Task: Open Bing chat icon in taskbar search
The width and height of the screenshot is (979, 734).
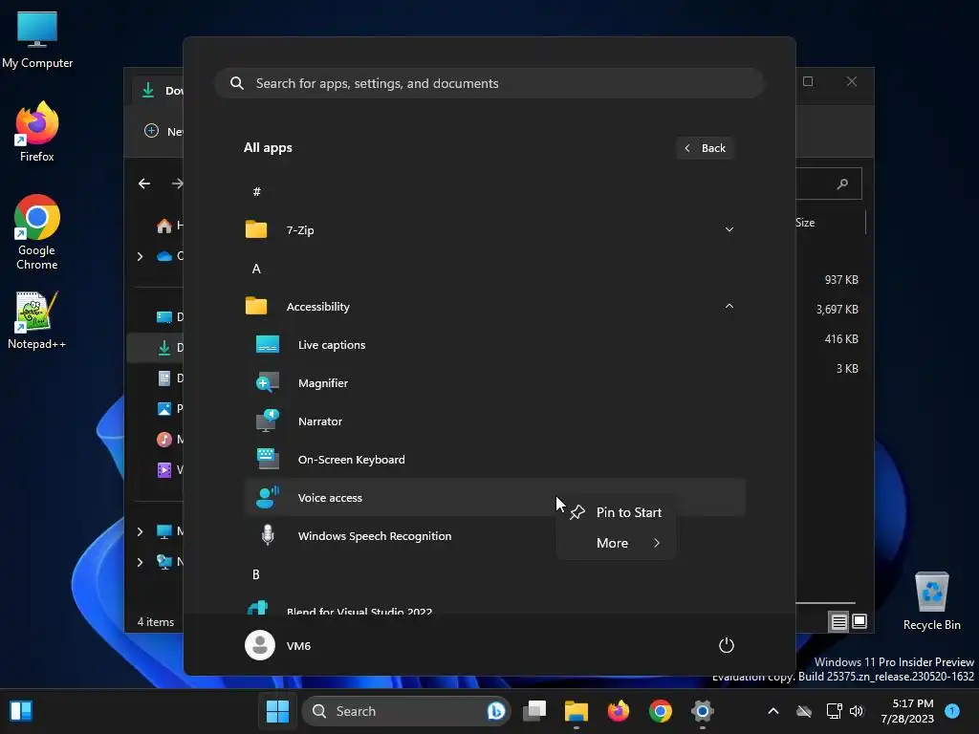Action: [x=496, y=711]
